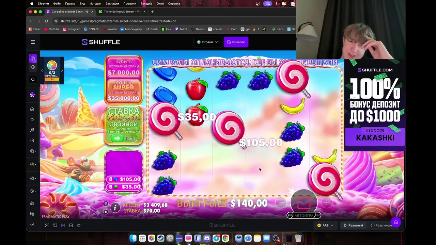The height and width of the screenshot is (245, 436).
Task: Open the Shuffle hamburger menu
Action: (x=33, y=42)
